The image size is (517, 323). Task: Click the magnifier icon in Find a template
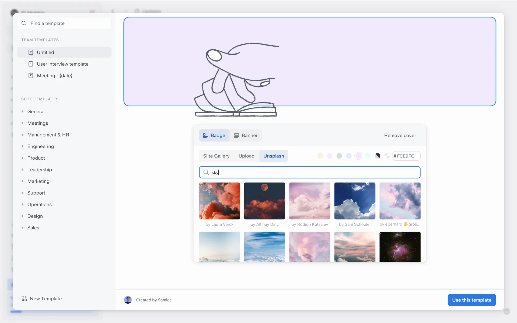(x=24, y=23)
